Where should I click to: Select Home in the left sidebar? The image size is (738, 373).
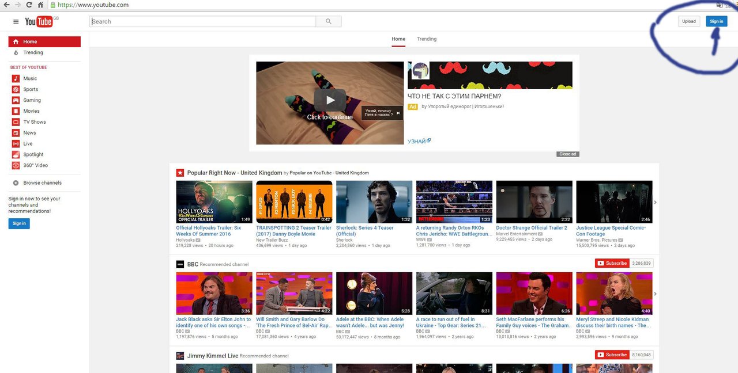click(44, 41)
